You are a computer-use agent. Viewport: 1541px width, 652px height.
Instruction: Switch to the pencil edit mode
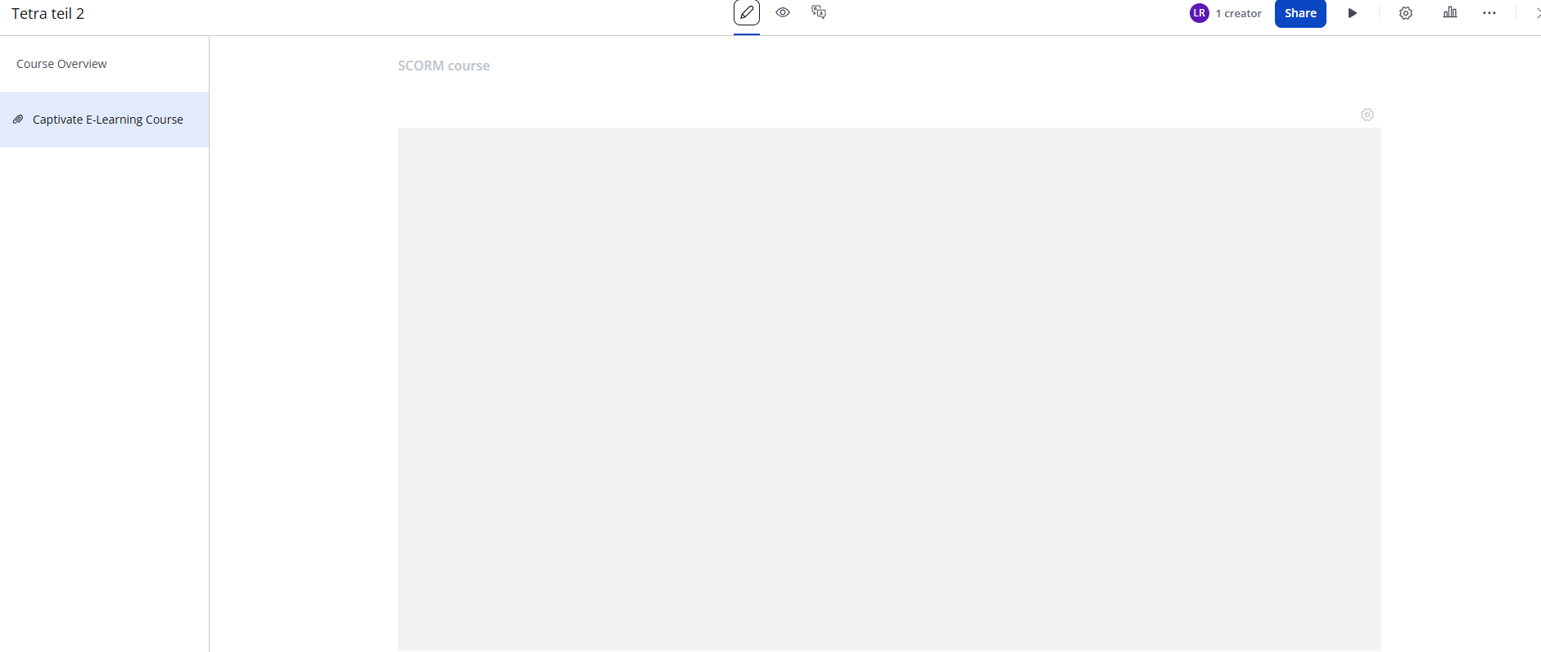pyautogui.click(x=746, y=13)
